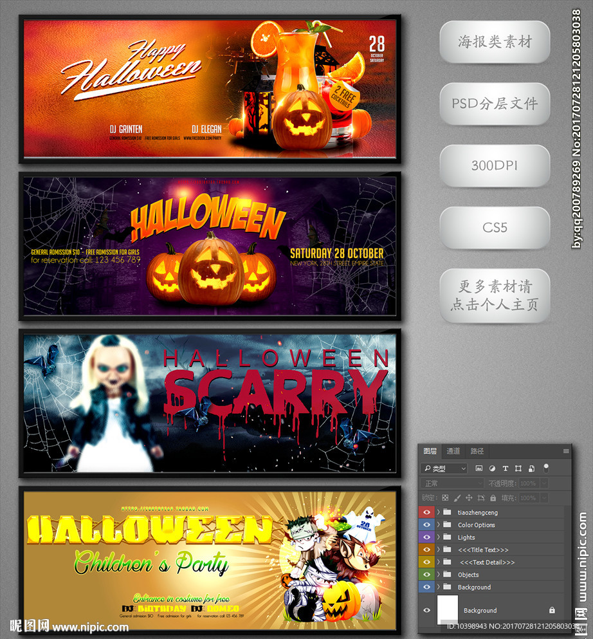The height and width of the screenshot is (639, 593).
Task: Toggle visibility of the Objects group
Action: pyautogui.click(x=426, y=575)
